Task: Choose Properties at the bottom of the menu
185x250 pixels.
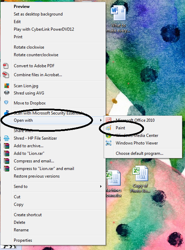Action: pos(23,240)
